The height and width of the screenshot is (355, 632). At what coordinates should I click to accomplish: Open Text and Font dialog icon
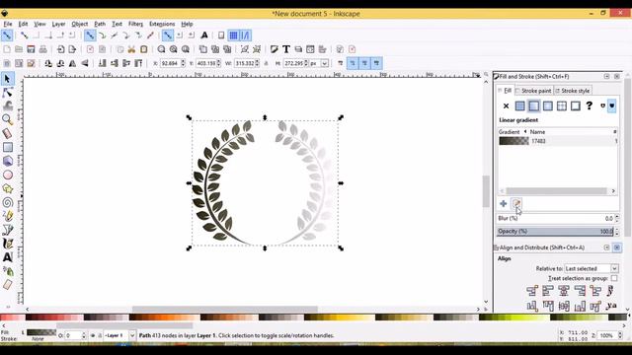285,49
